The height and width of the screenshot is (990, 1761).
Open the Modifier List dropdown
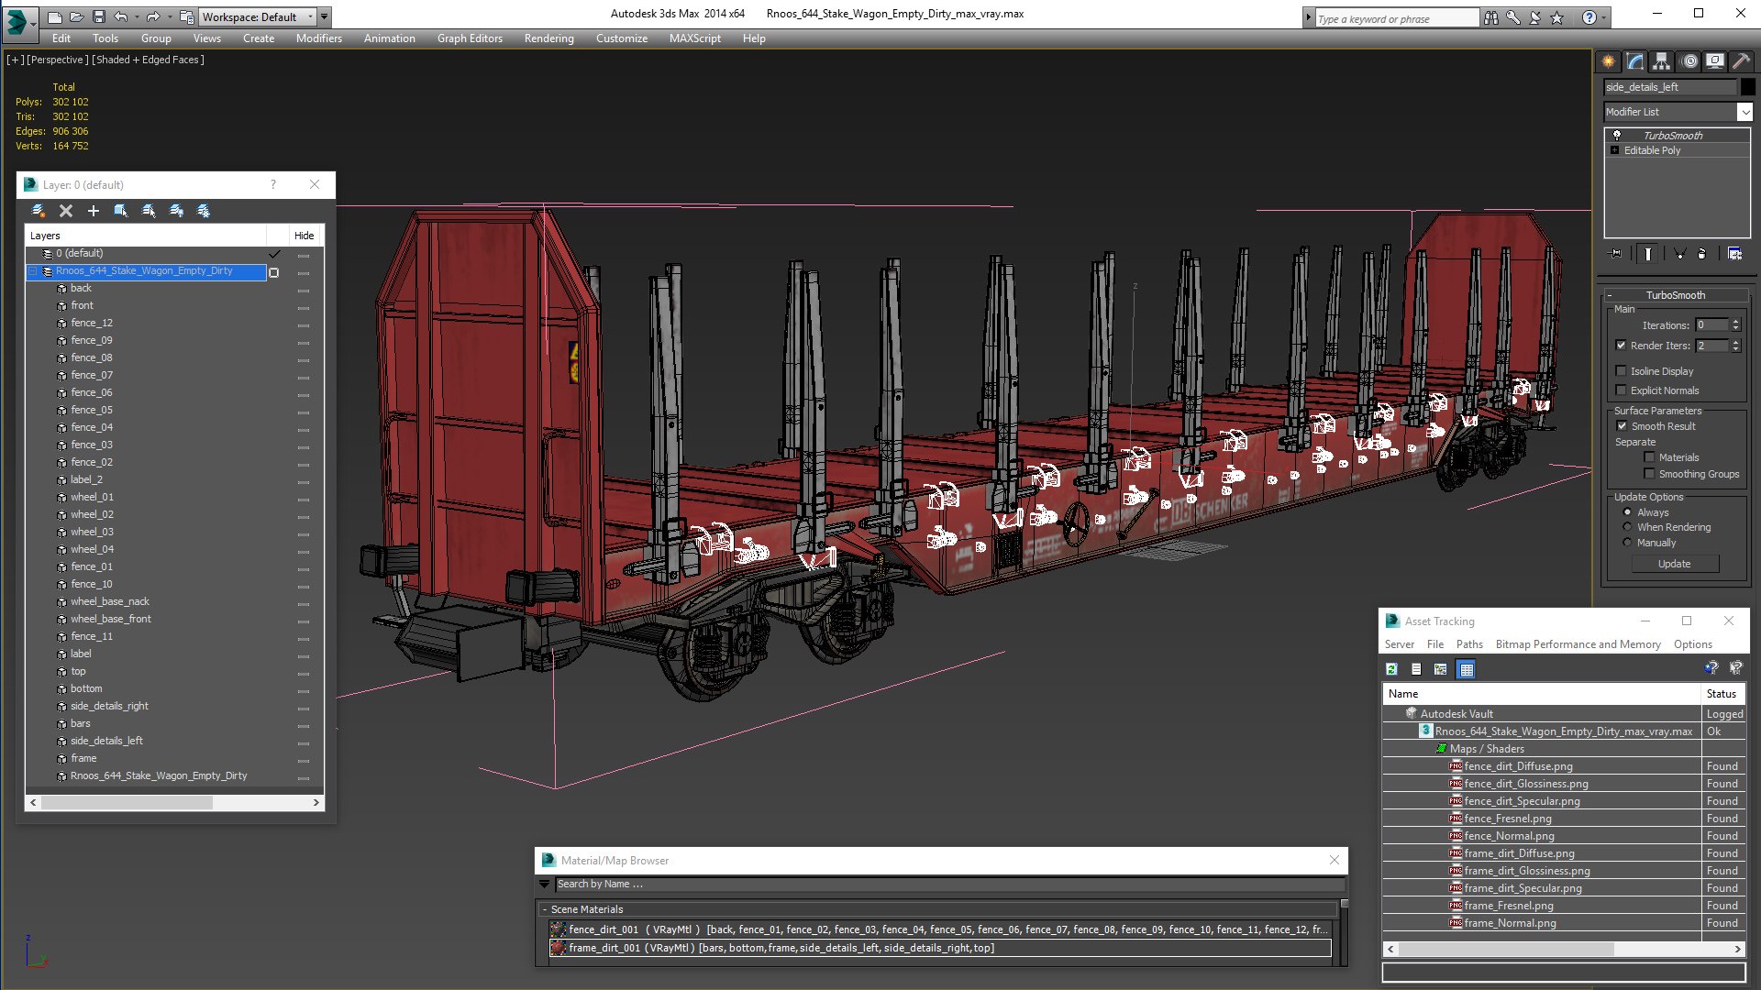pyautogui.click(x=1744, y=112)
